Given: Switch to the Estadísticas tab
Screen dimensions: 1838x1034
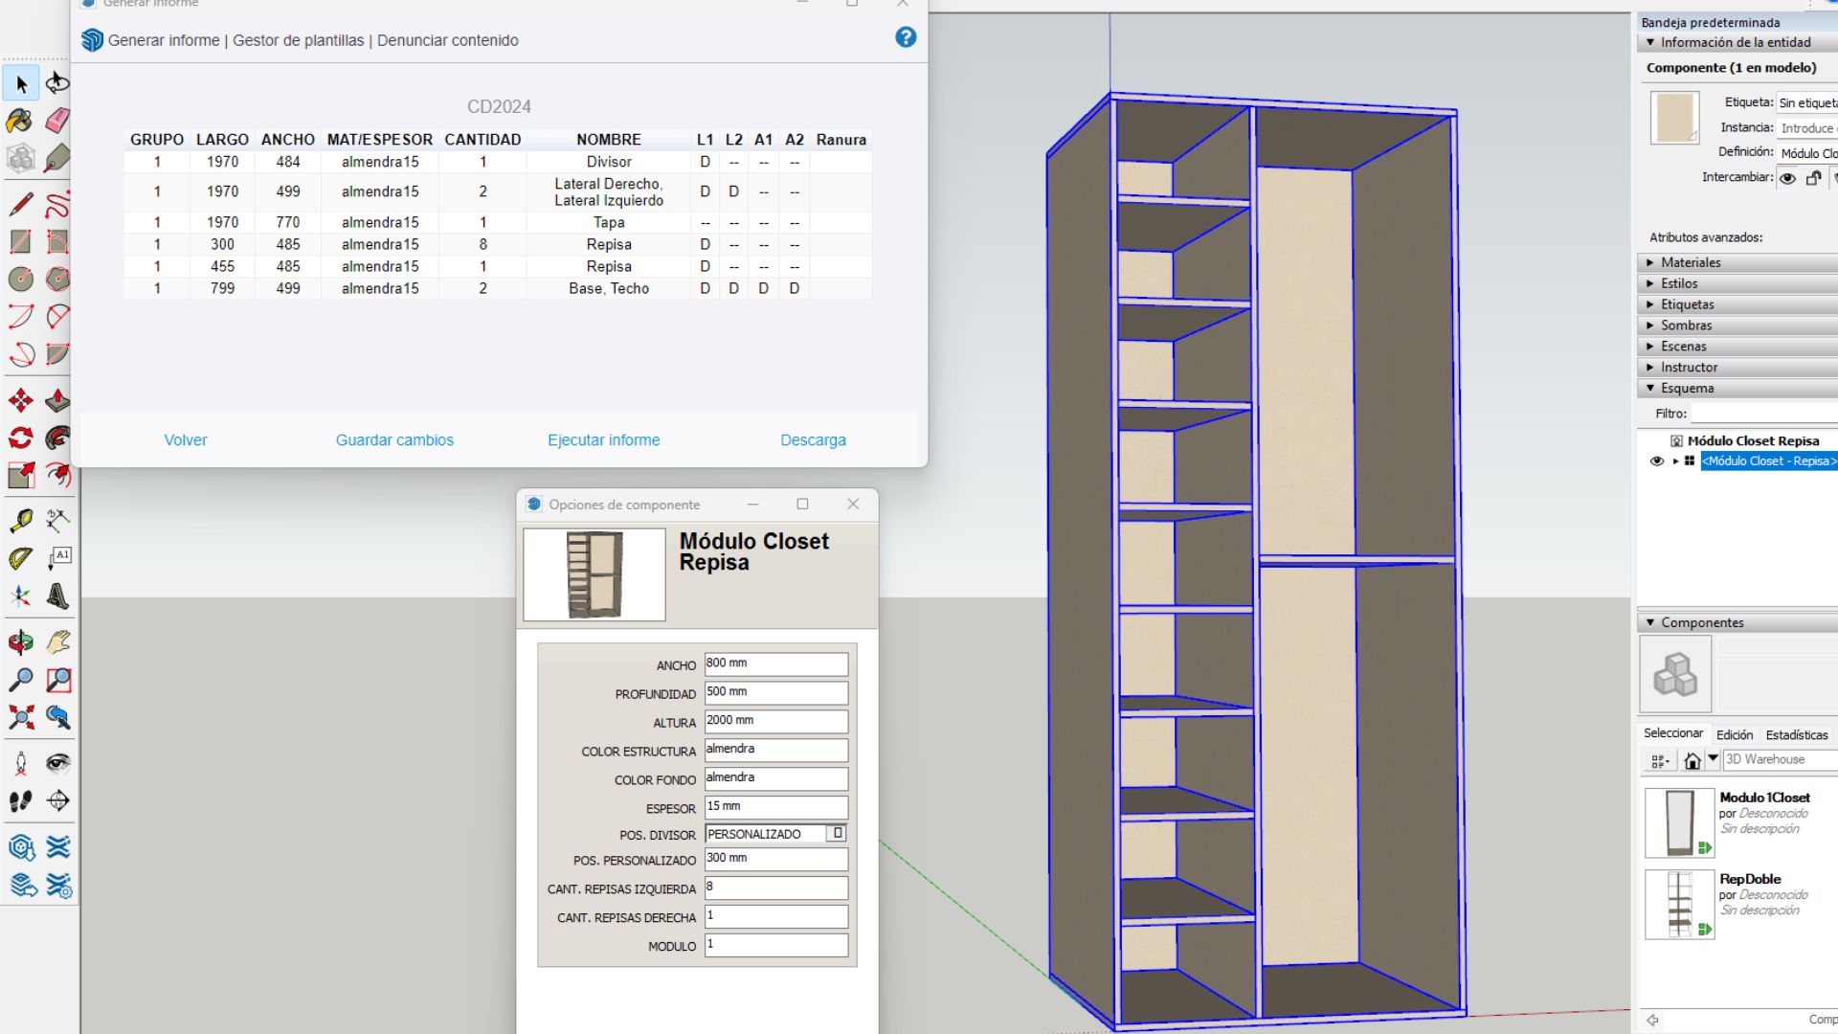Looking at the screenshot, I should (1797, 734).
